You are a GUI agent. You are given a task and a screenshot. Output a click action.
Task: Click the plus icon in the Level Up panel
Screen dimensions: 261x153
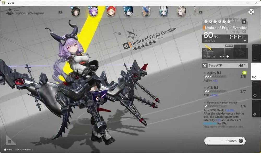(x=245, y=41)
